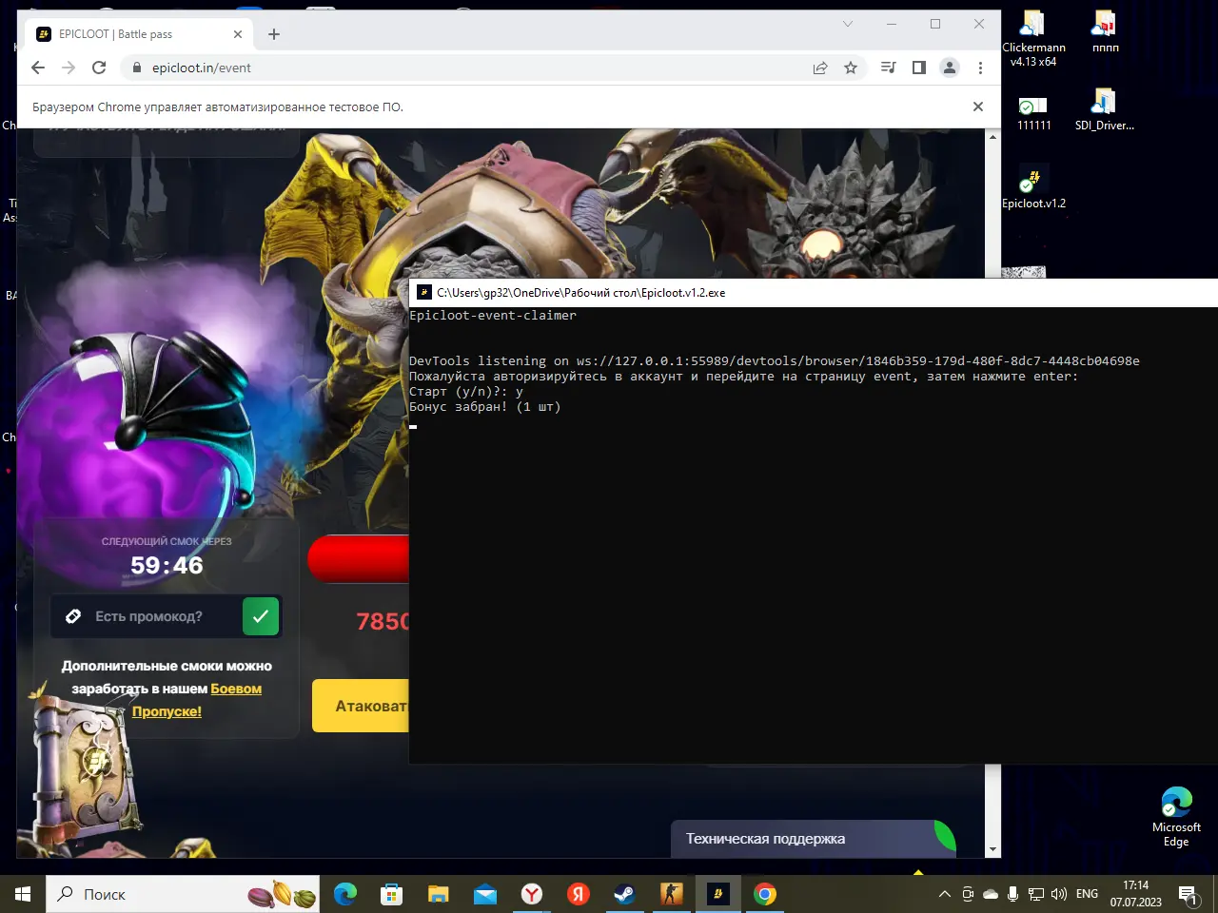Go back using Chrome's back arrow
The image size is (1218, 913).
click(x=38, y=68)
